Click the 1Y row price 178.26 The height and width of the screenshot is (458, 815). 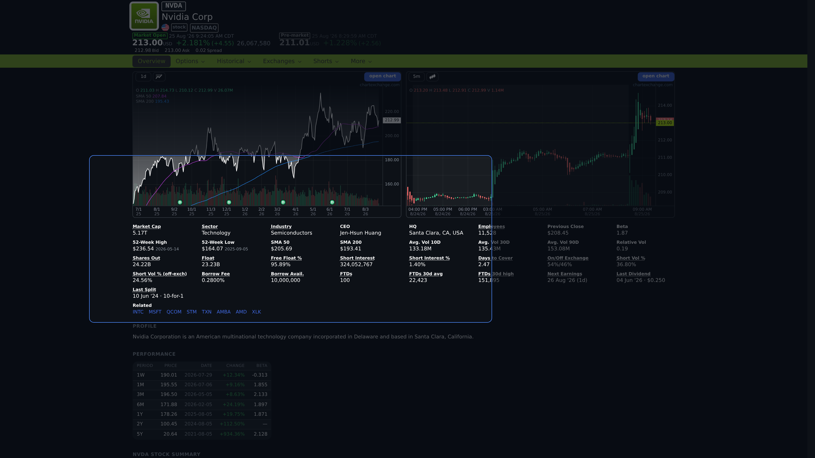(x=169, y=414)
